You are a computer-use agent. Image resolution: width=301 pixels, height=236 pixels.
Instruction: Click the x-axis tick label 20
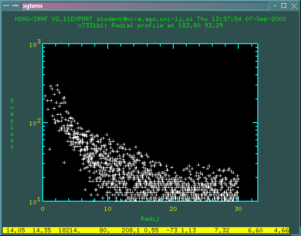click(x=173, y=209)
